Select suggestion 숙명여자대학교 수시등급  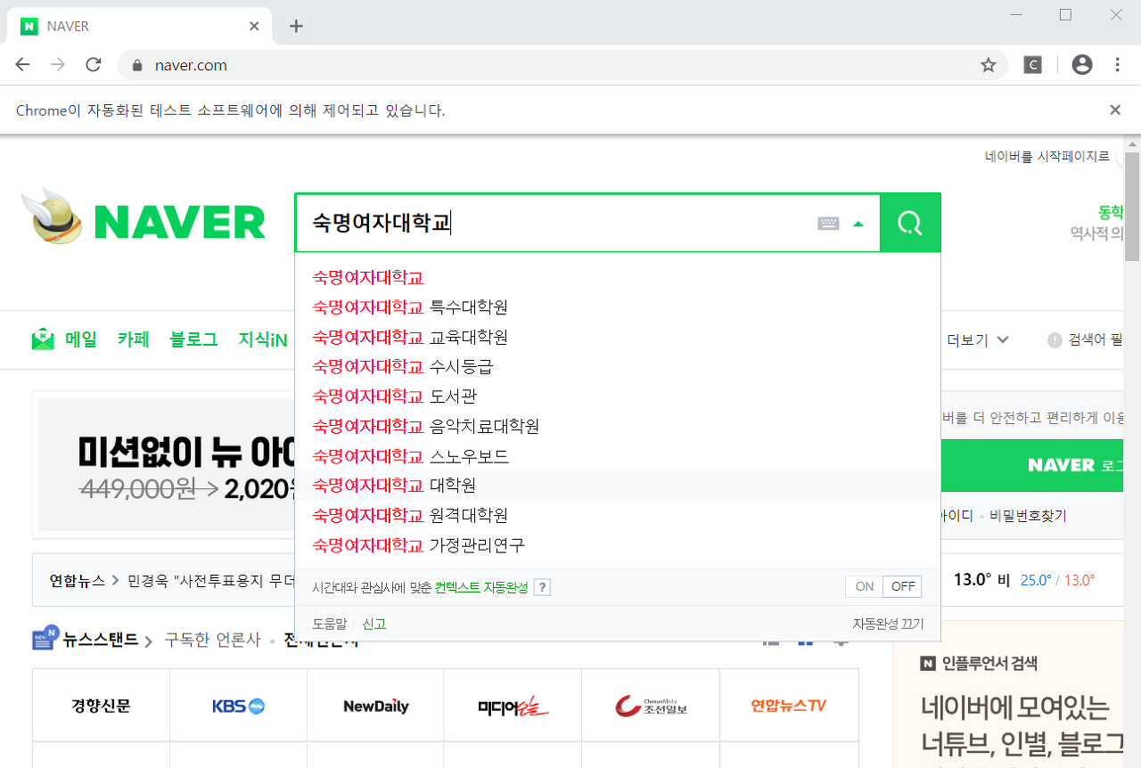pyautogui.click(x=618, y=366)
